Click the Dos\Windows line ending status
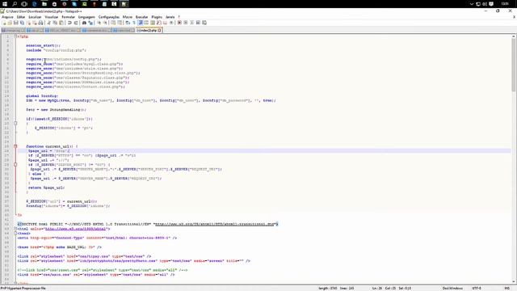Screen dimensions: 517x291 coord(452,289)
